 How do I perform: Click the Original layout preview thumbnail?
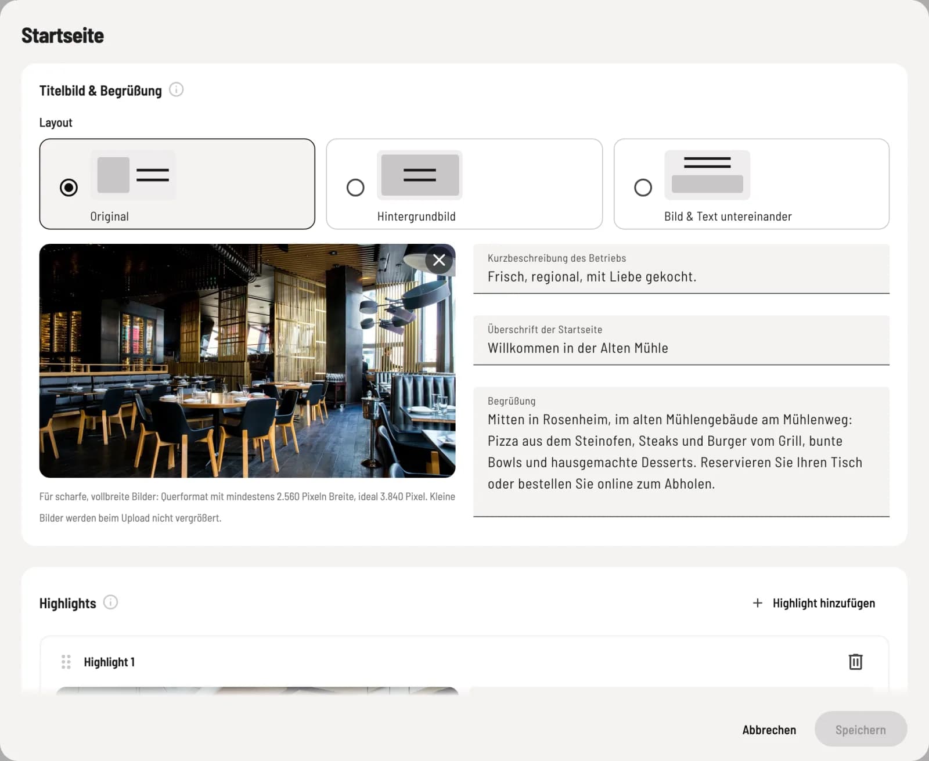[x=133, y=175]
